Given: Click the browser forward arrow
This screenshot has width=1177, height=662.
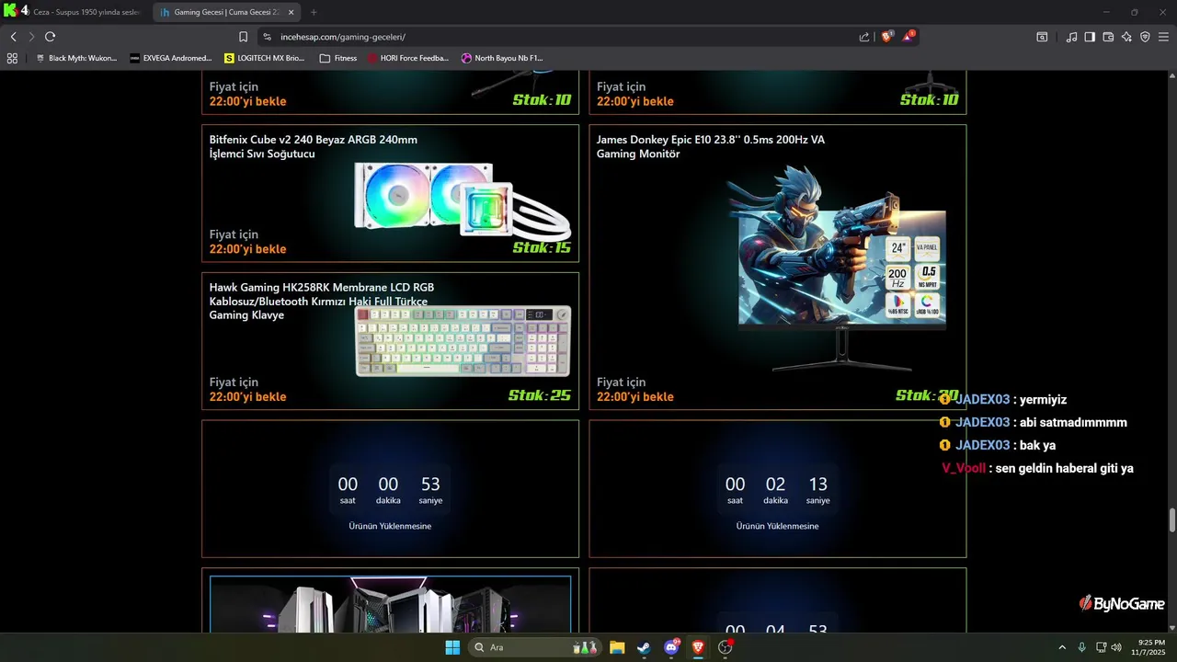Looking at the screenshot, I should point(31,37).
